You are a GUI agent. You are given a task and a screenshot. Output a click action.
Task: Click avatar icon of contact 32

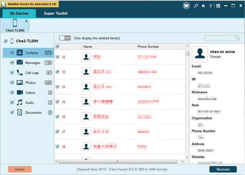pyautogui.click(x=86, y=57)
